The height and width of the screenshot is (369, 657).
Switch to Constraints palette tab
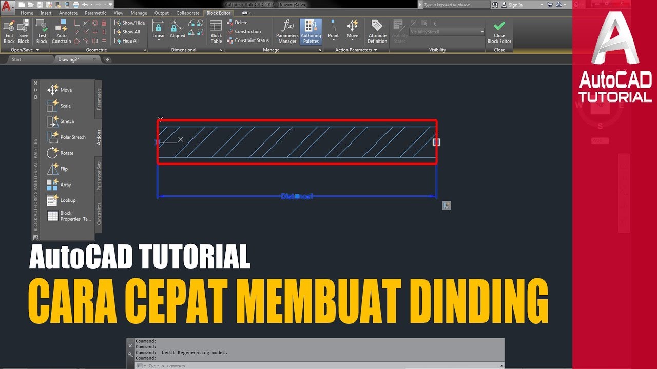tap(99, 215)
